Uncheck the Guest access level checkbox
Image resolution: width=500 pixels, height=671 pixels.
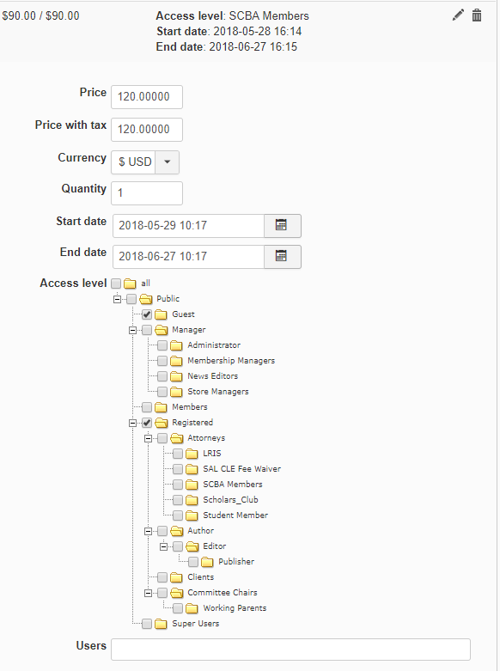pos(147,314)
